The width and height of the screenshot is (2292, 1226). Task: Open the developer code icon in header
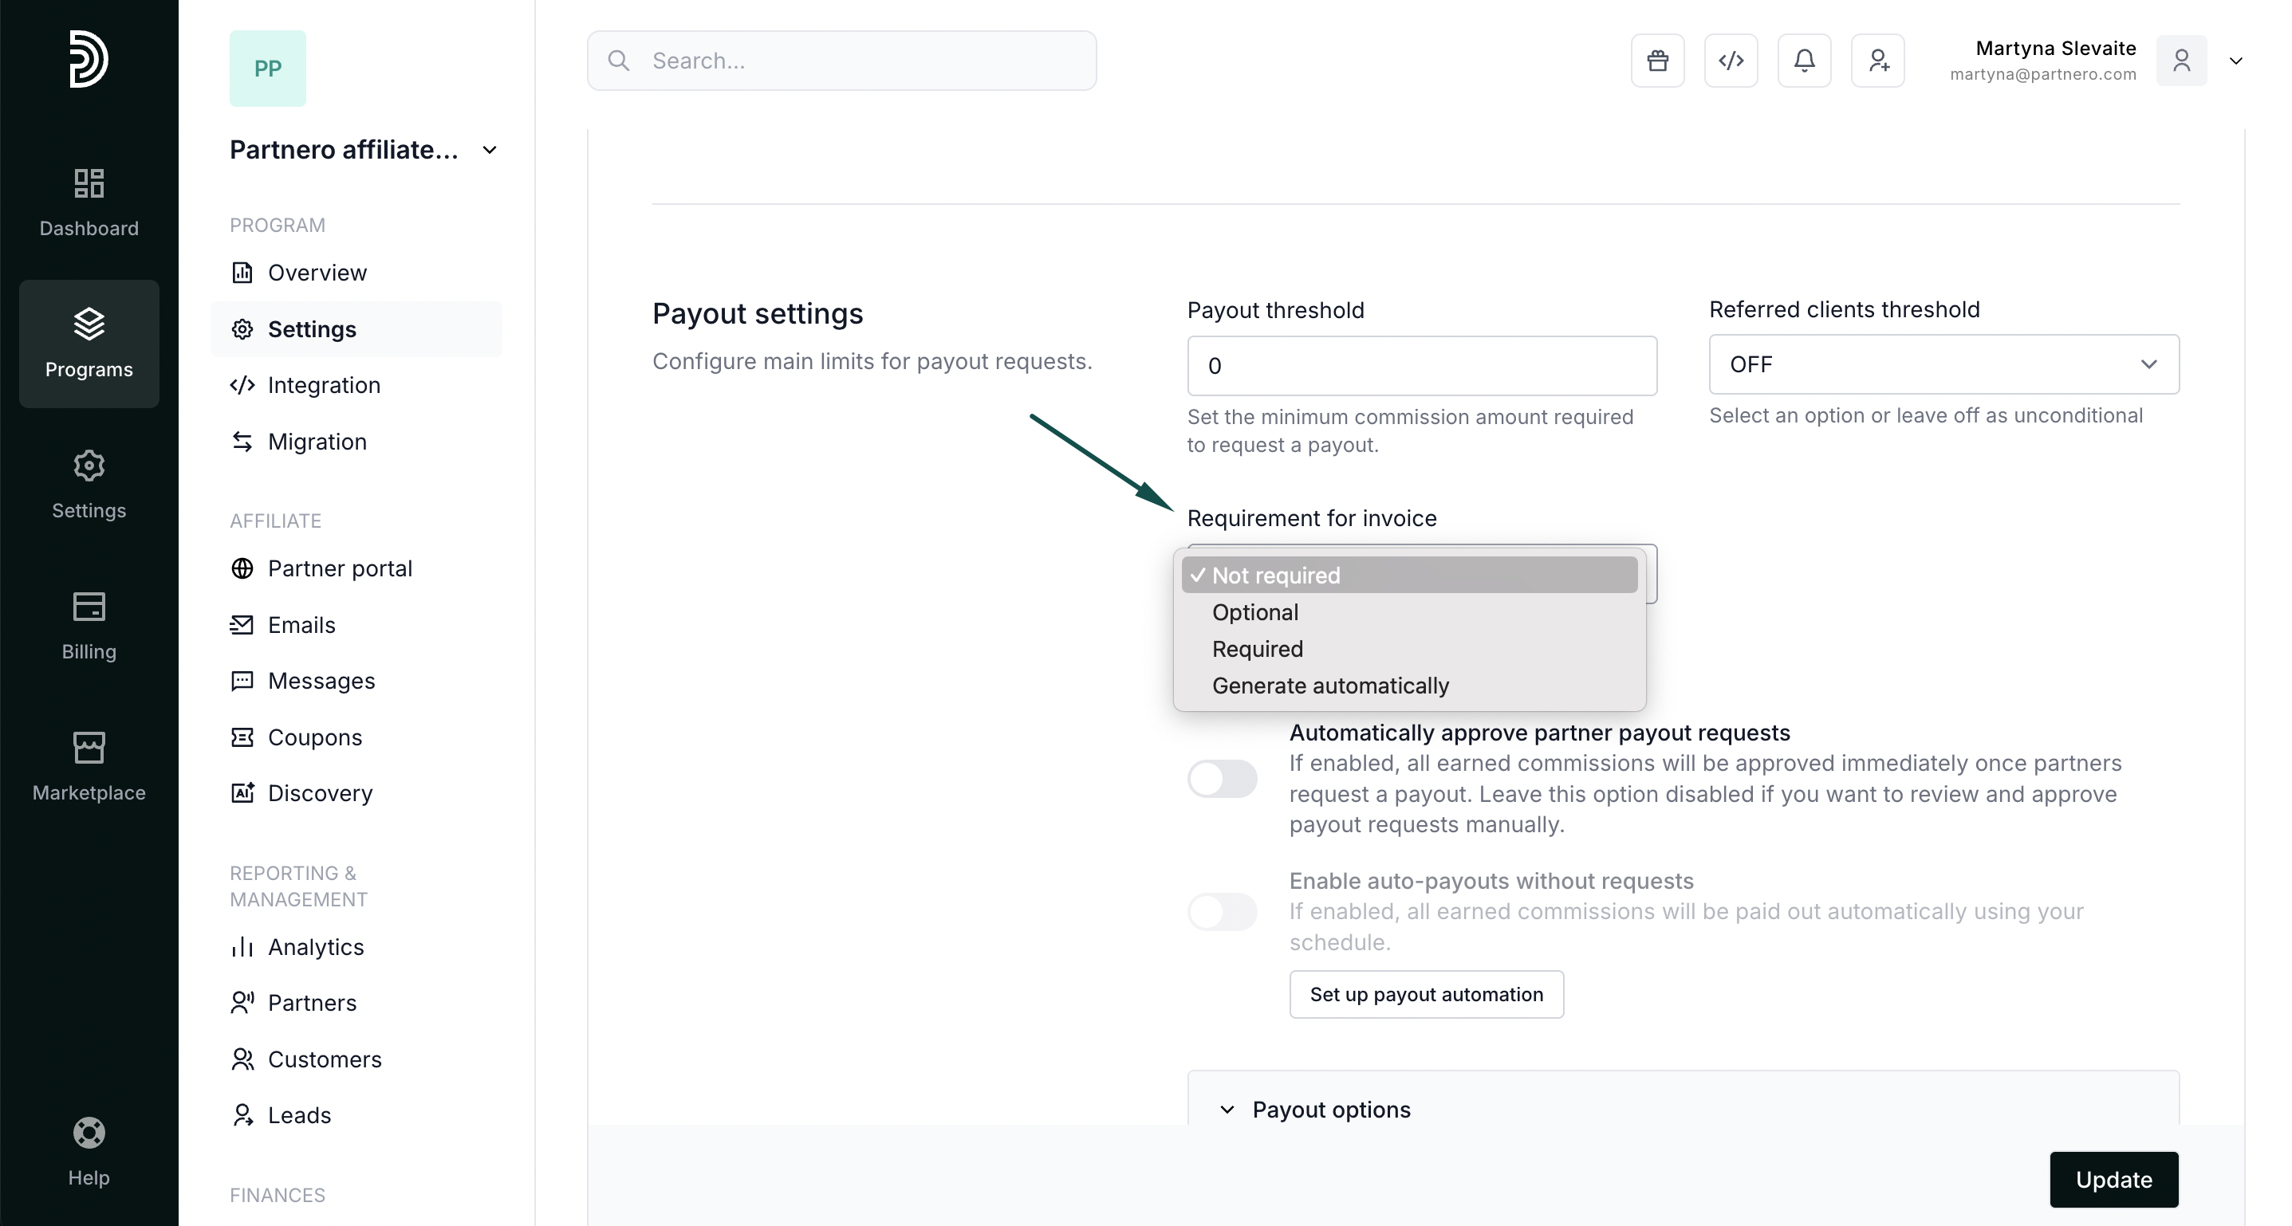tap(1731, 61)
